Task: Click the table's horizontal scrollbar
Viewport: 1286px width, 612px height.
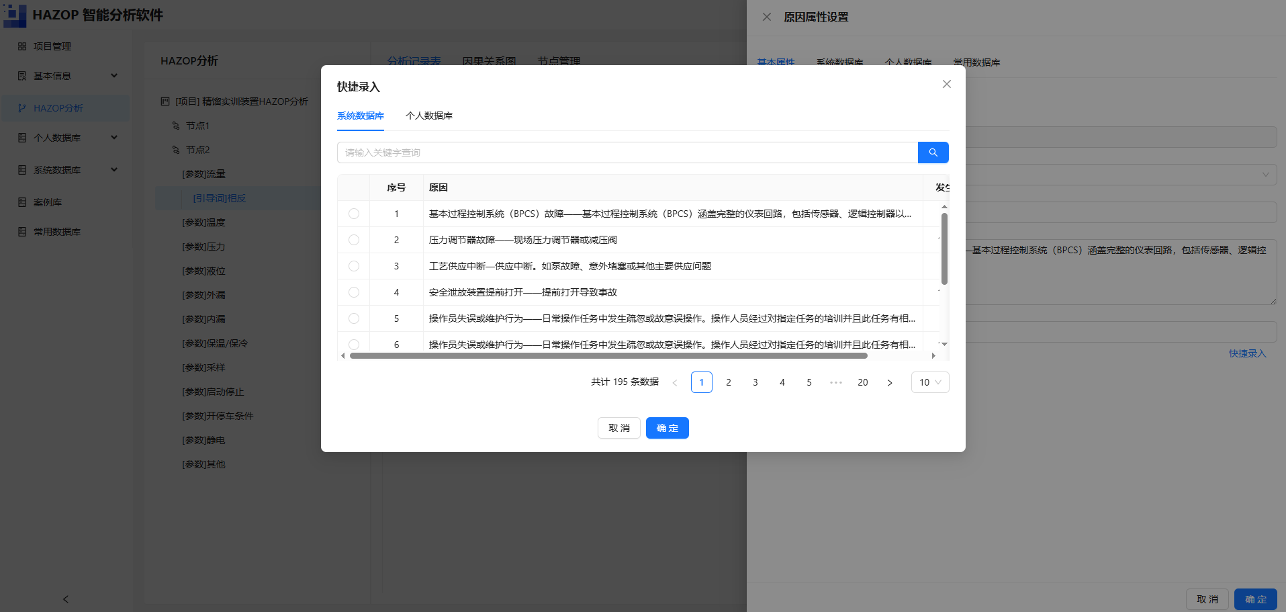Action: (608, 356)
